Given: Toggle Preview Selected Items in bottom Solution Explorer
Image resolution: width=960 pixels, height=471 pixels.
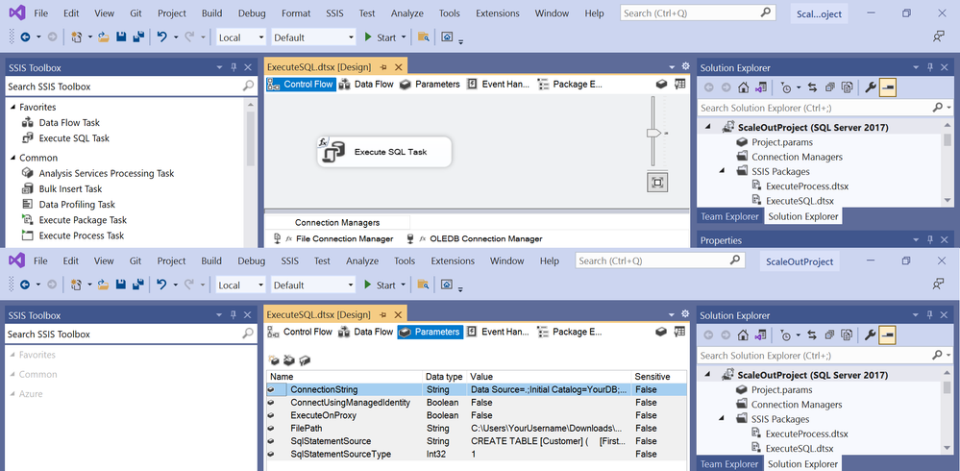Looking at the screenshot, I should [x=888, y=335].
